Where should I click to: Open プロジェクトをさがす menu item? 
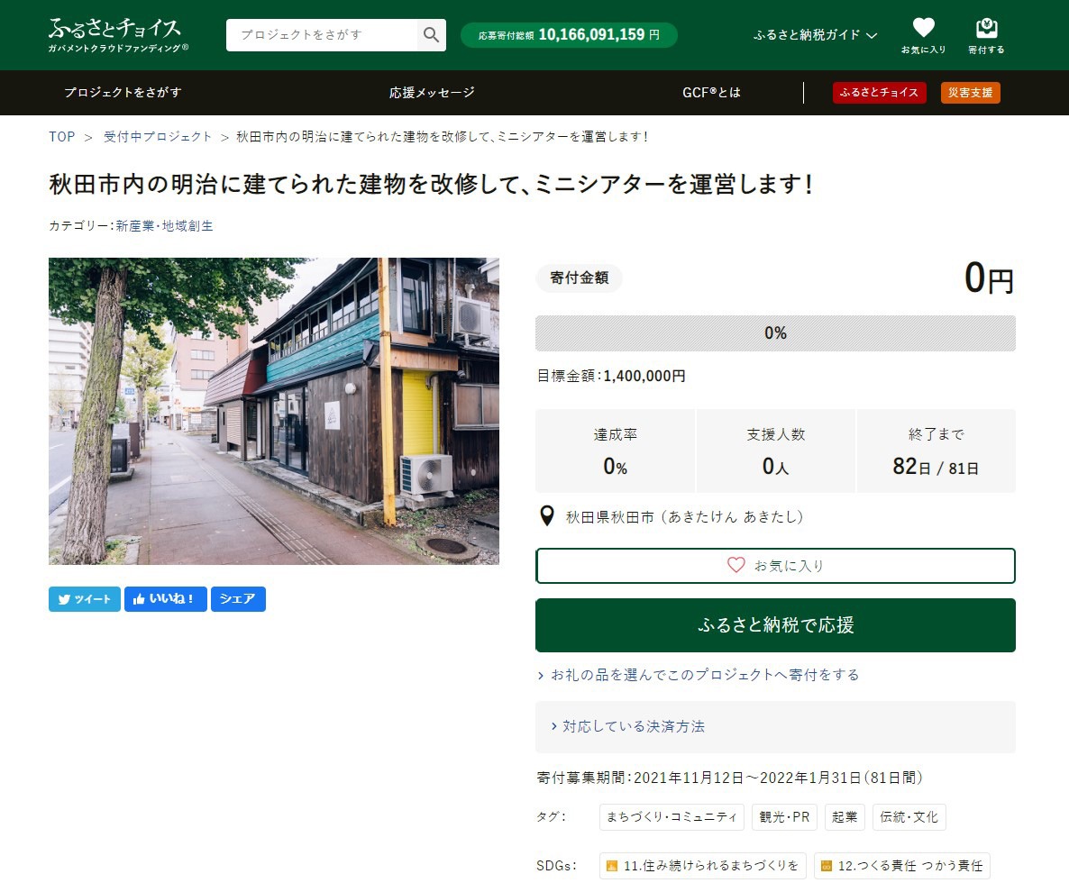(123, 93)
